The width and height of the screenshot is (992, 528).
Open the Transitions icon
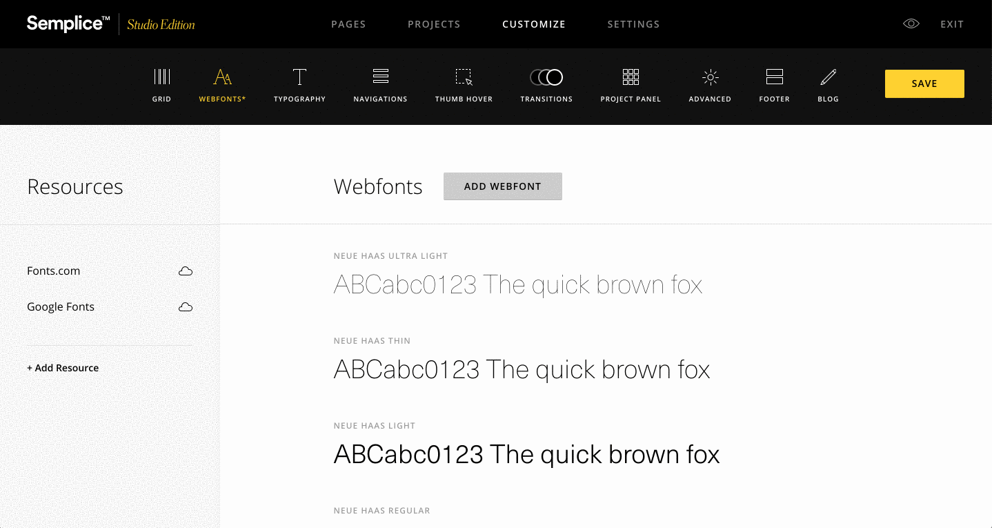tap(546, 77)
